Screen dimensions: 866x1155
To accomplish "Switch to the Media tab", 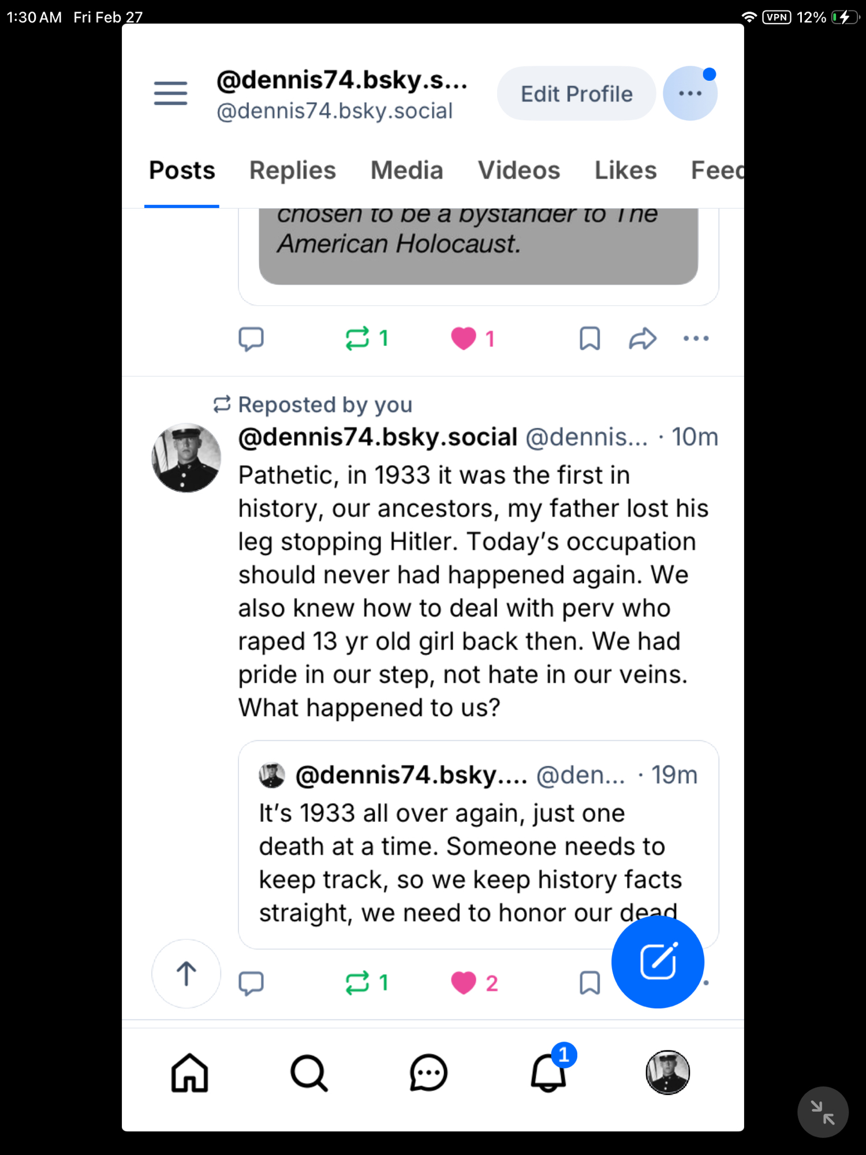I will tap(406, 171).
